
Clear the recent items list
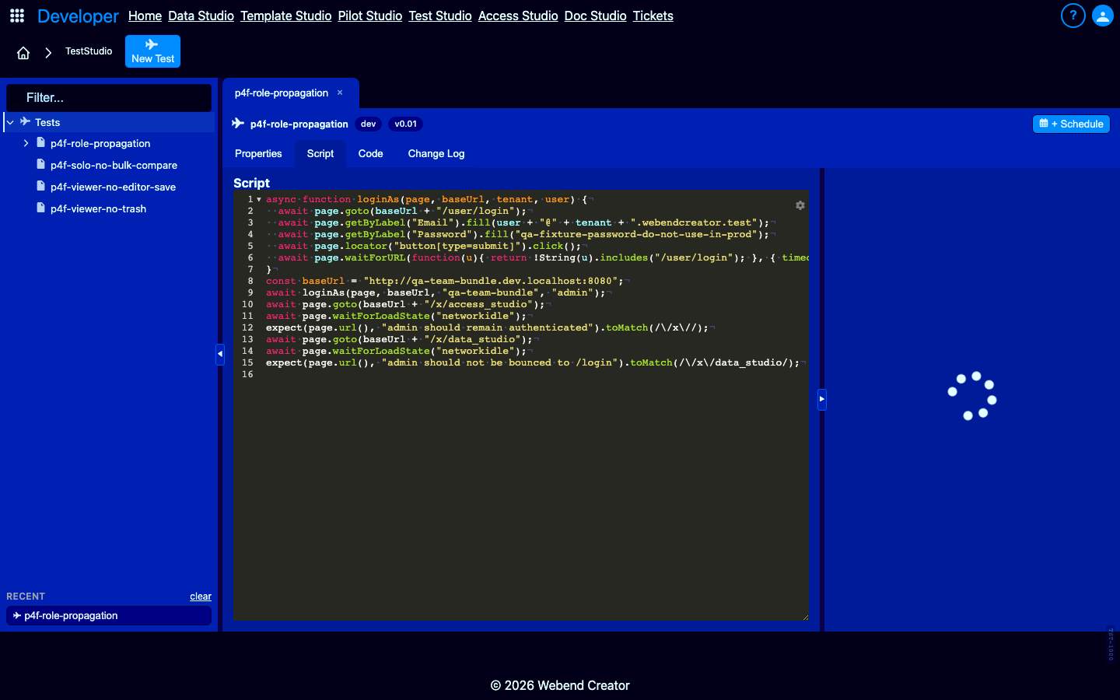[201, 597]
